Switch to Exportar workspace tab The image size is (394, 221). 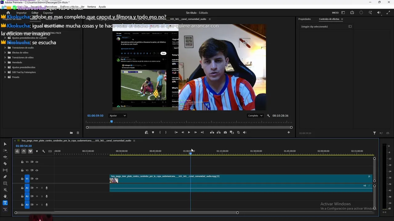coord(48,13)
